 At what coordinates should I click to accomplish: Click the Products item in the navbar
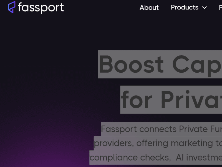[x=184, y=8]
